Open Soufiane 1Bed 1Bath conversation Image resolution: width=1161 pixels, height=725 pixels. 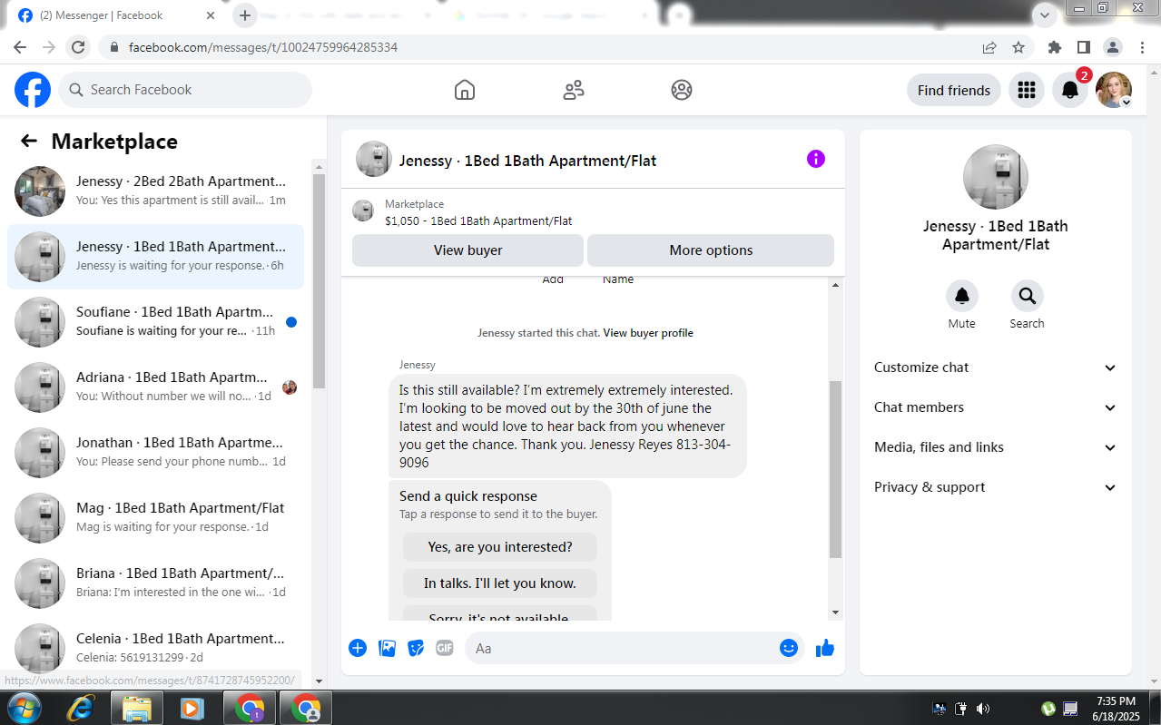[156, 322]
